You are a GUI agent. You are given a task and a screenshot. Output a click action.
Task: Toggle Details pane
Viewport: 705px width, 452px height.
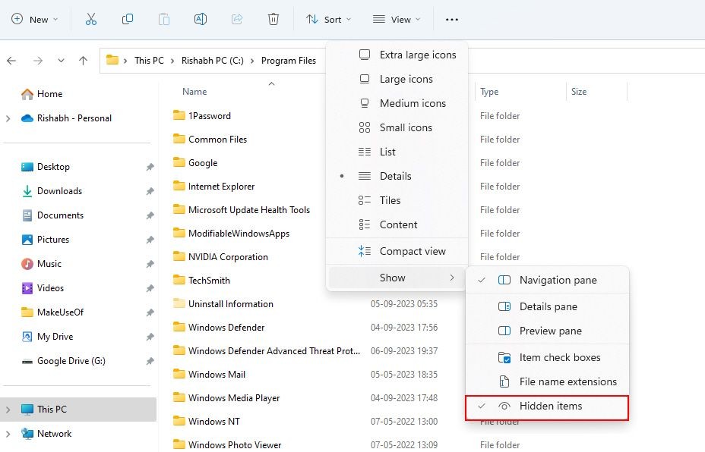[x=547, y=306]
